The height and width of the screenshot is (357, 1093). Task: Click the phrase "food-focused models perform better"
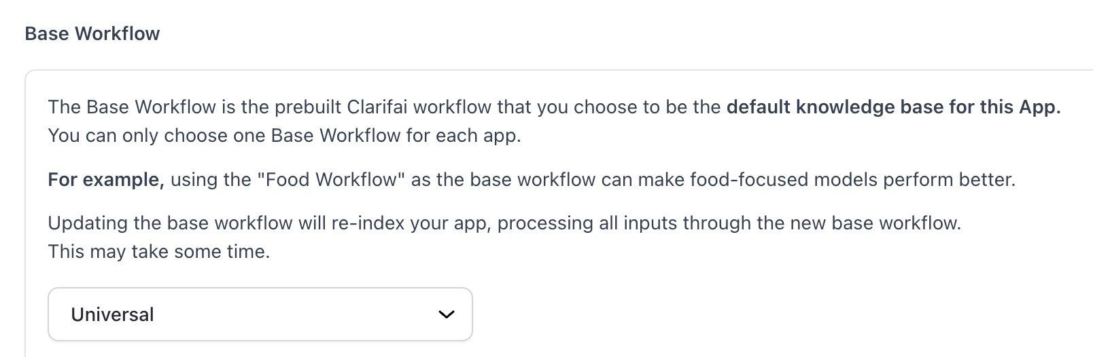[x=852, y=180]
